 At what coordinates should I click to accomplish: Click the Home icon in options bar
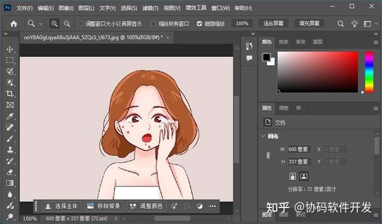click(14, 24)
